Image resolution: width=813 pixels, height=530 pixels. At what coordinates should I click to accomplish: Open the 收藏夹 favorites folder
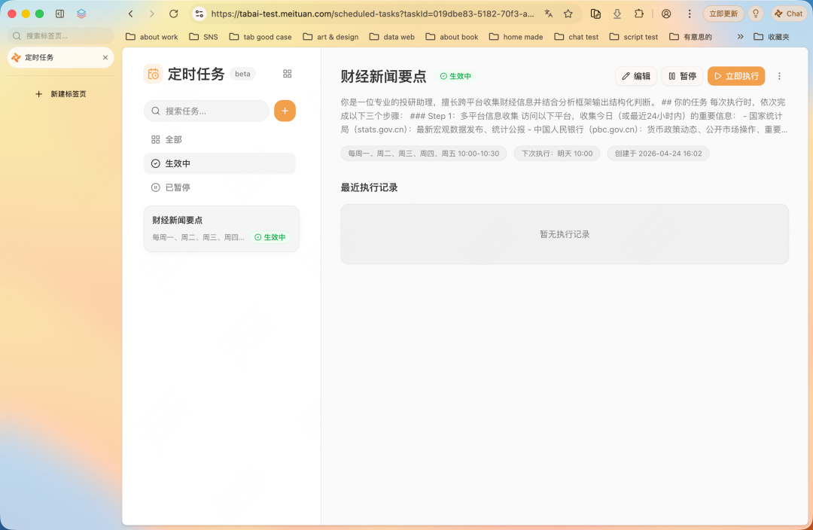(772, 37)
